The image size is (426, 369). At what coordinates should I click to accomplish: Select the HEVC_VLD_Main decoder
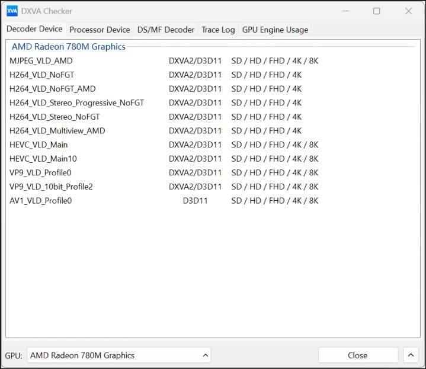pyautogui.click(x=39, y=145)
